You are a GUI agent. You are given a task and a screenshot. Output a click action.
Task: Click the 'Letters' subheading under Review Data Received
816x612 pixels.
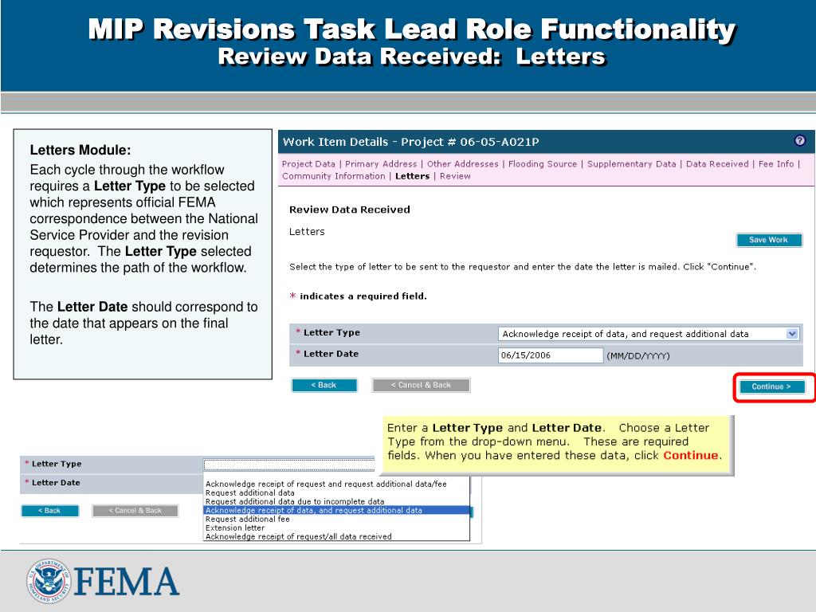click(307, 232)
